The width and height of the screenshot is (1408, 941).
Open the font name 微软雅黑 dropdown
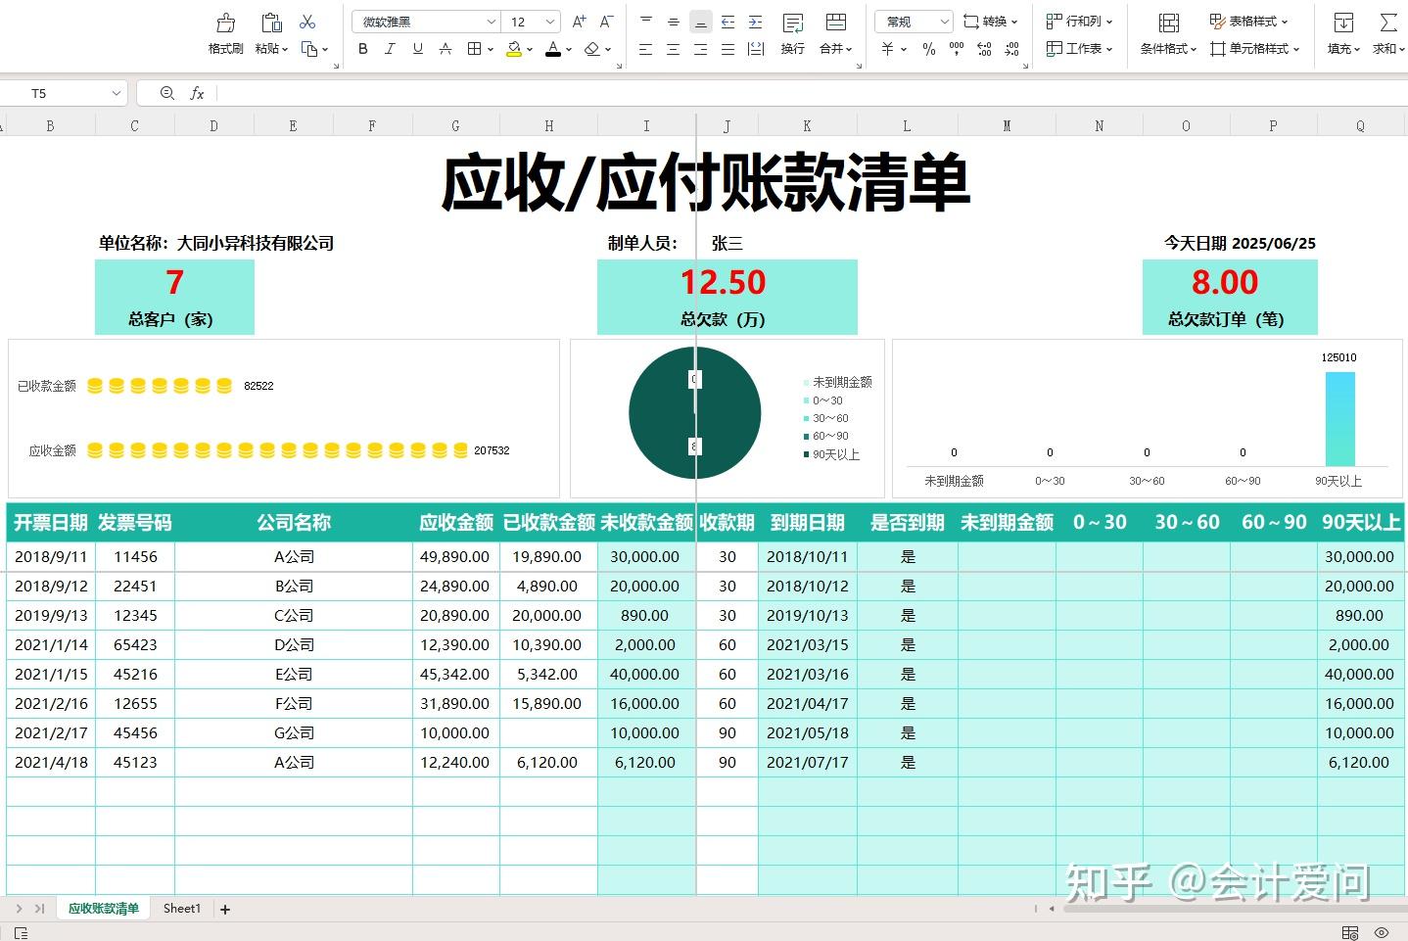tap(492, 22)
